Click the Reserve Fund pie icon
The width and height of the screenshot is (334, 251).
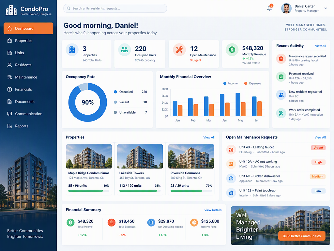[194, 222]
